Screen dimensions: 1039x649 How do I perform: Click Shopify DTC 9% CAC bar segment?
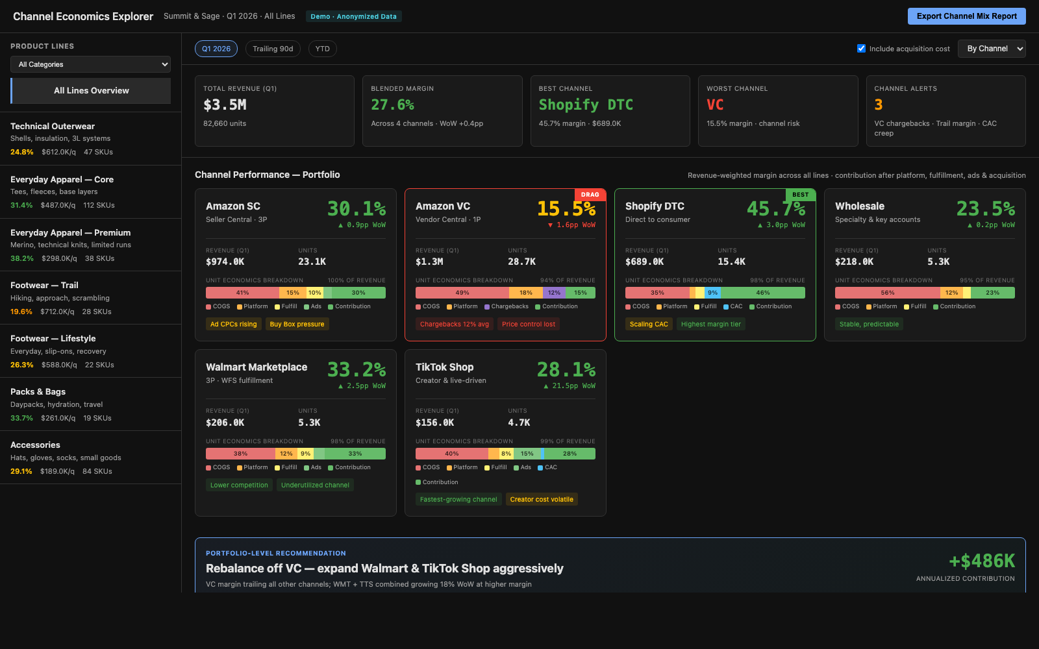coord(712,293)
